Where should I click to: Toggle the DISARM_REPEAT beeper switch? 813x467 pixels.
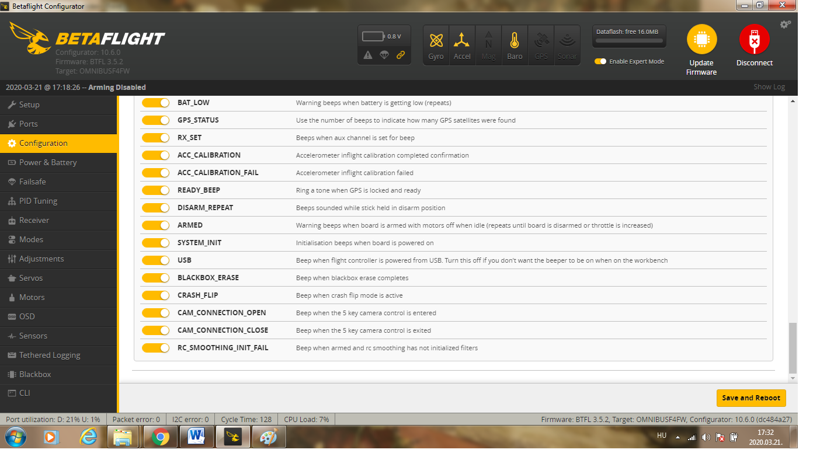pyautogui.click(x=155, y=208)
